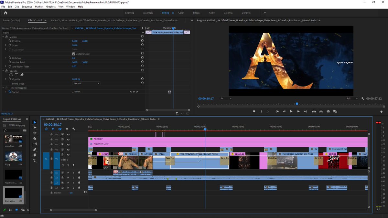The width and height of the screenshot is (388, 218).
Task: Toggle Snap magnet in timeline
Action: pos(53,129)
